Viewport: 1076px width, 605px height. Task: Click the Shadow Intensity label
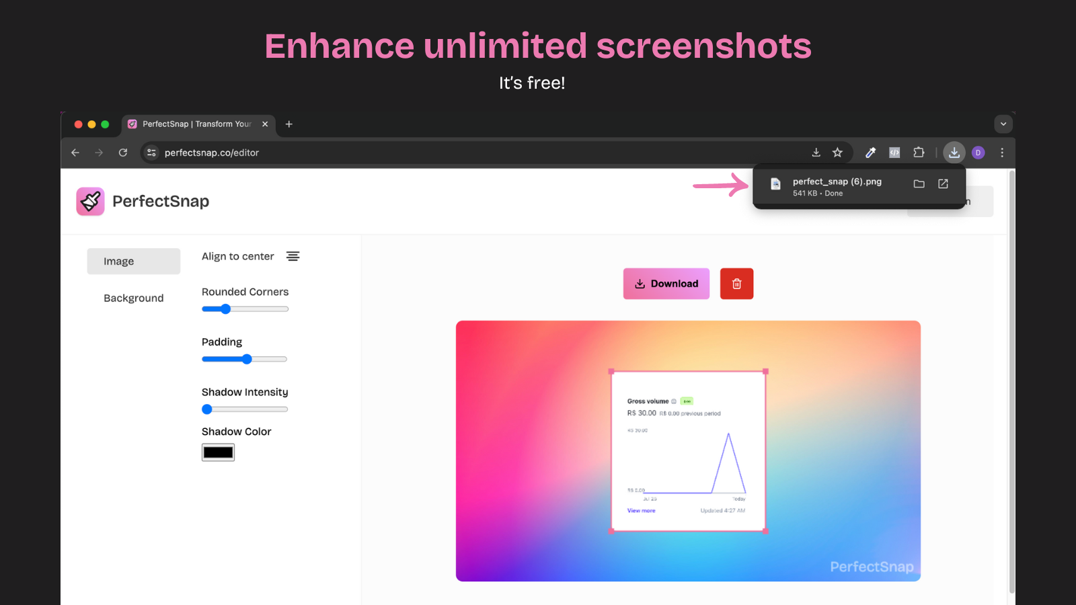[x=245, y=392]
